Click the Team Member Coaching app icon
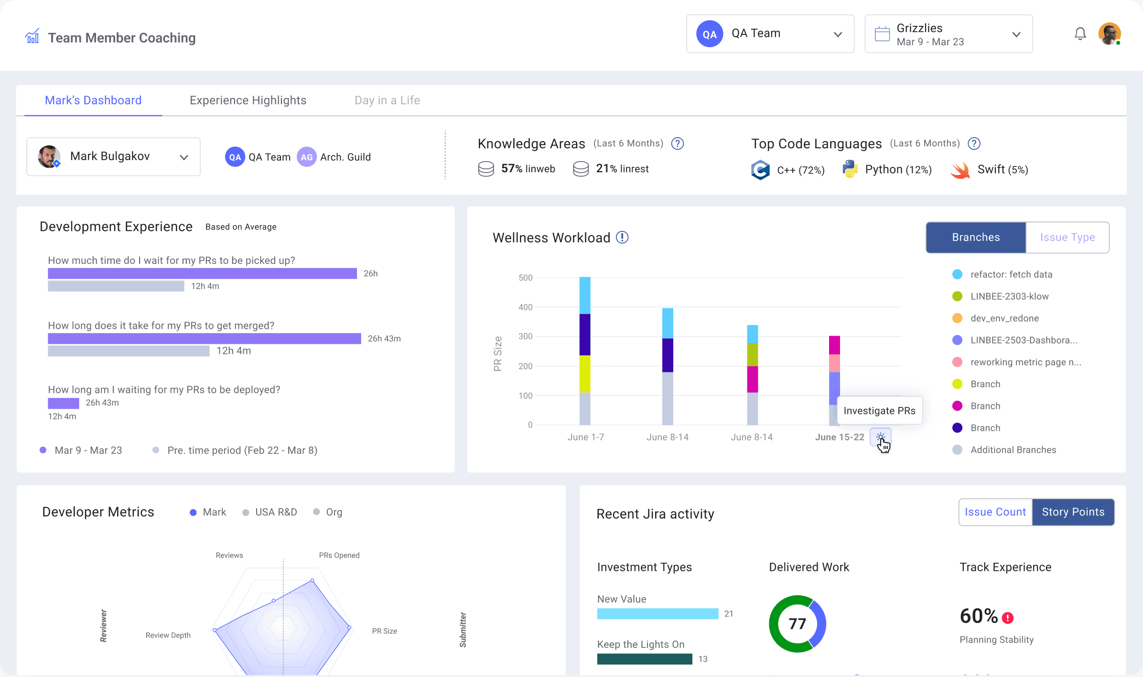Viewport: 1143px width, 677px height. click(x=31, y=37)
